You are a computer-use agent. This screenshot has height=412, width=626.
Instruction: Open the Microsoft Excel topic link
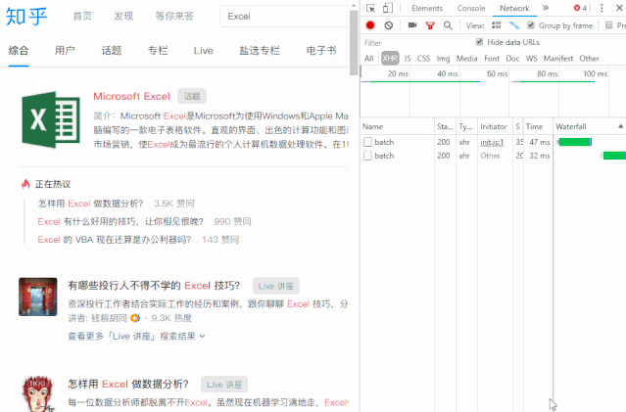(x=131, y=96)
